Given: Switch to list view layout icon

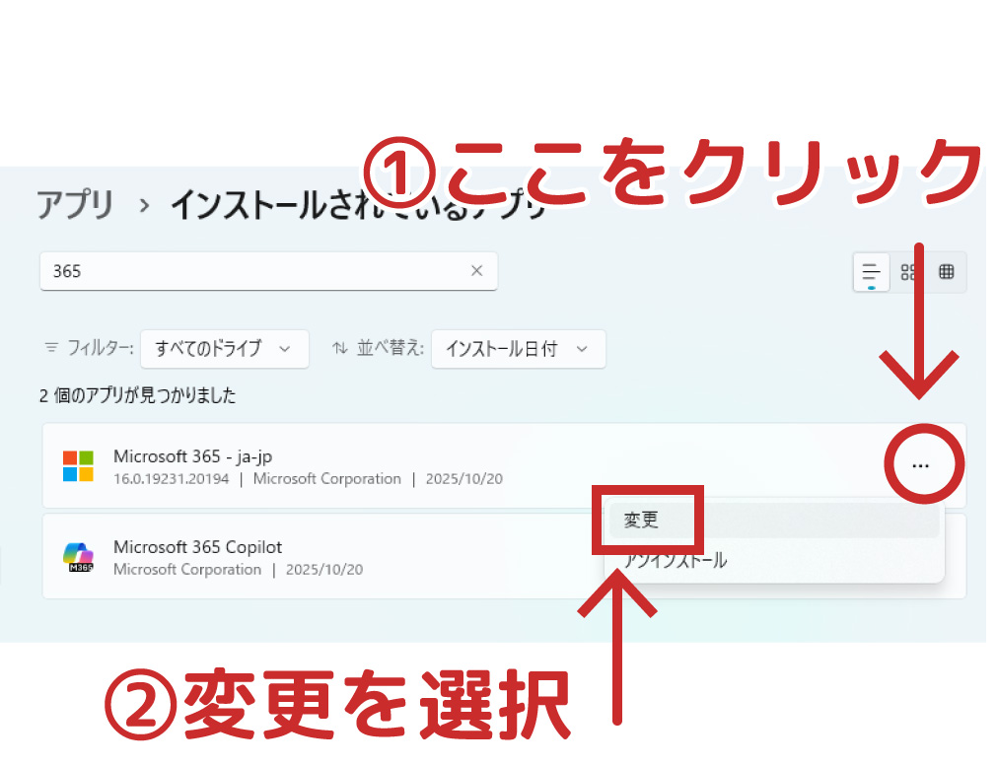Looking at the screenshot, I should click(871, 272).
